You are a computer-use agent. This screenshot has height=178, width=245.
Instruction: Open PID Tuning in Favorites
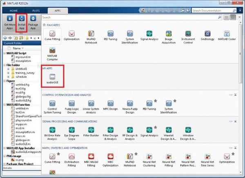click(111, 36)
